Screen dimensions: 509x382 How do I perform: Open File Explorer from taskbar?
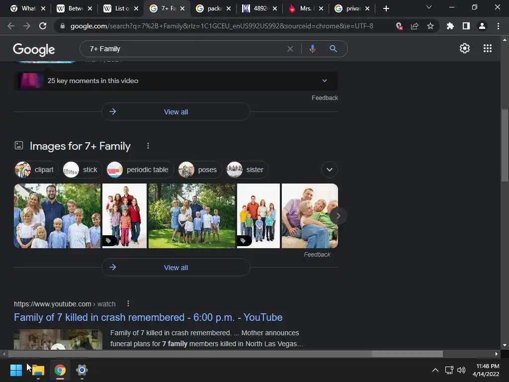click(38, 370)
